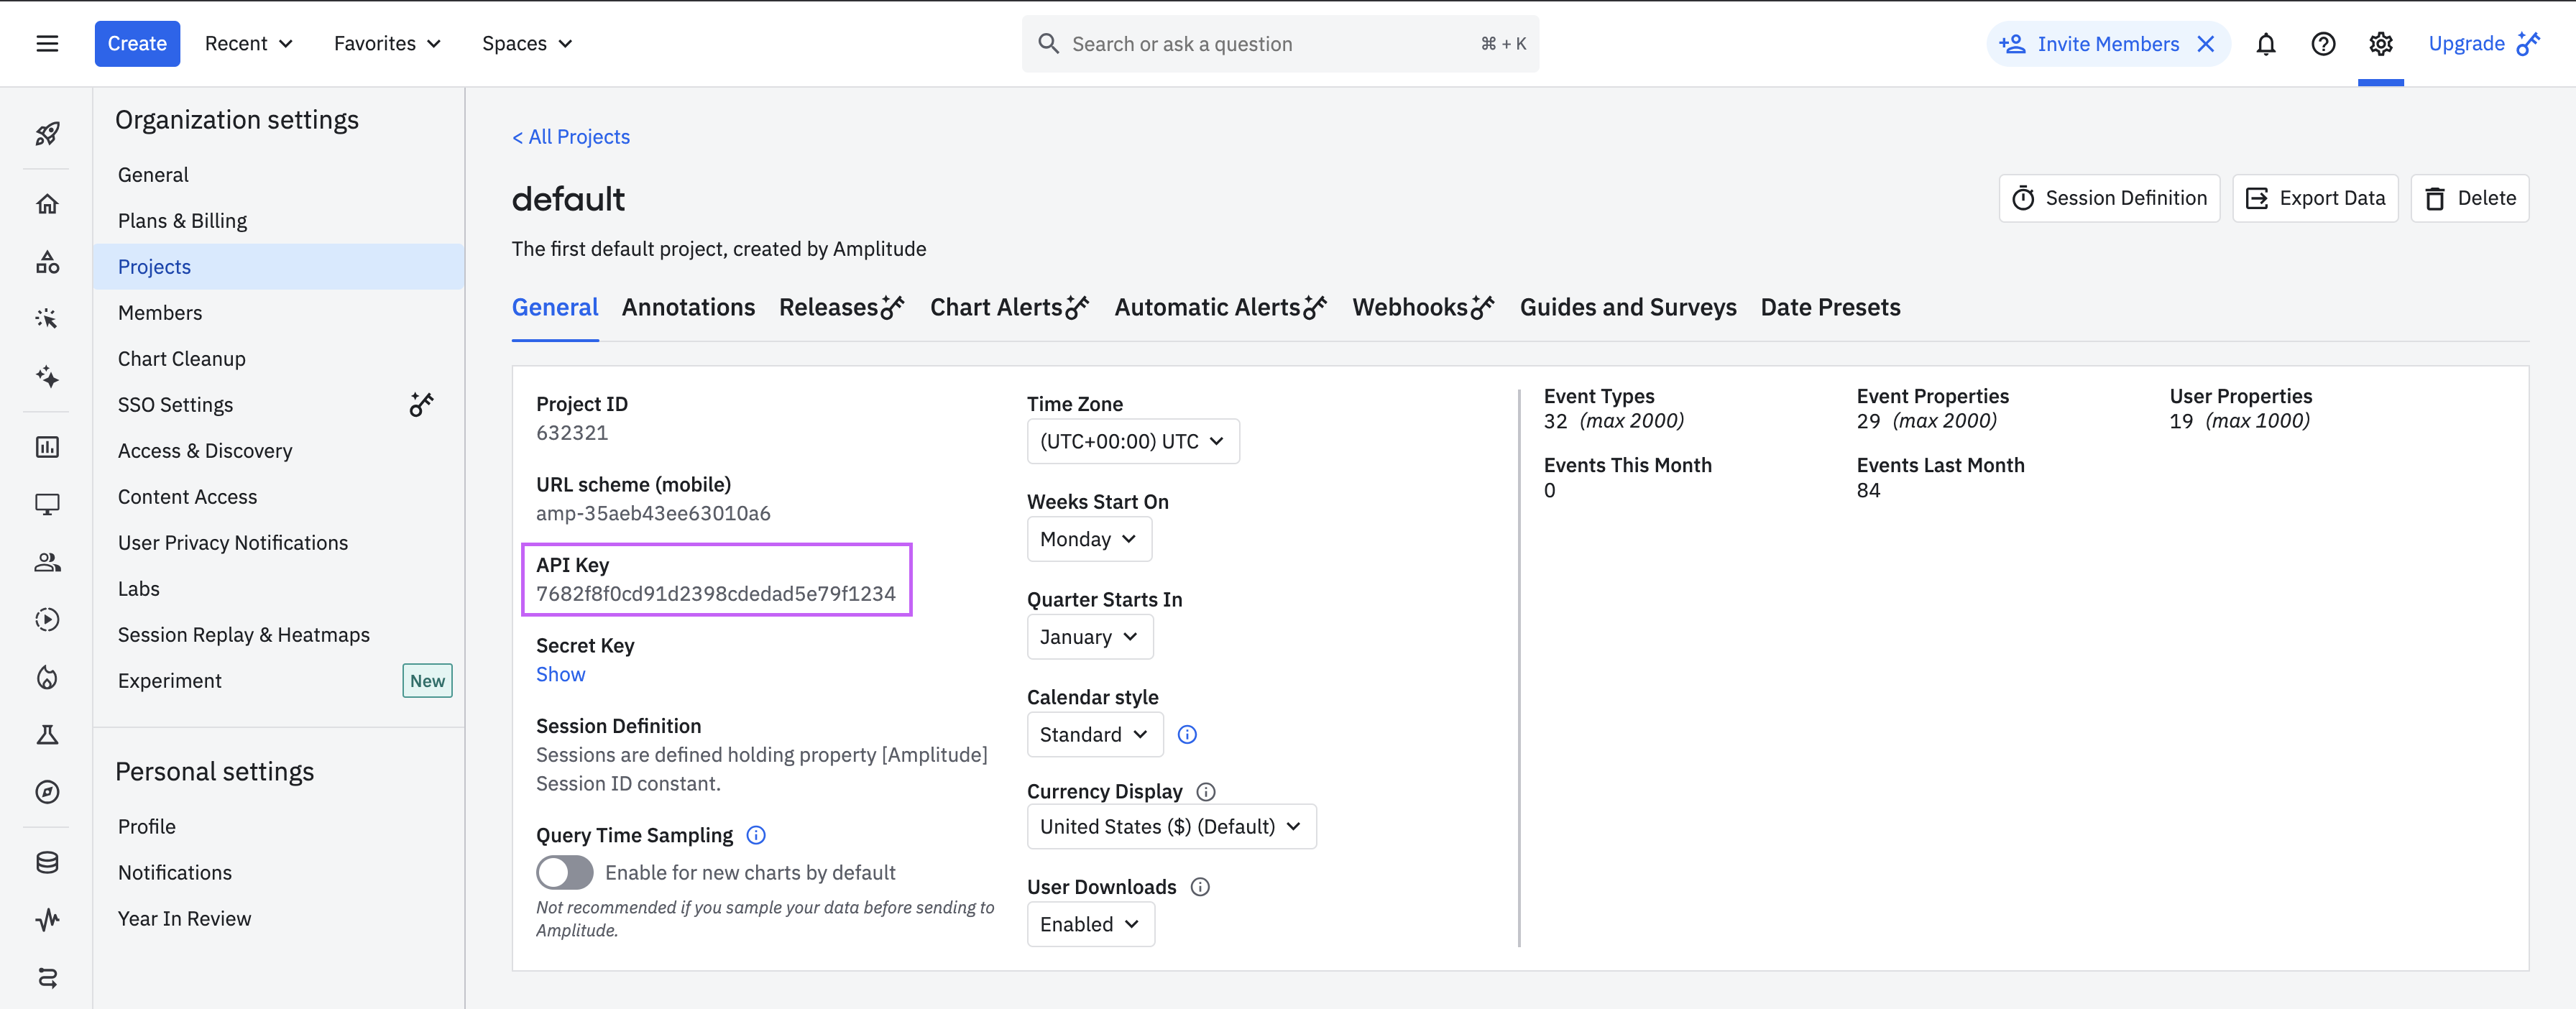Click the flask experiment icon in sidebar
The height and width of the screenshot is (1009, 2576).
point(47,735)
